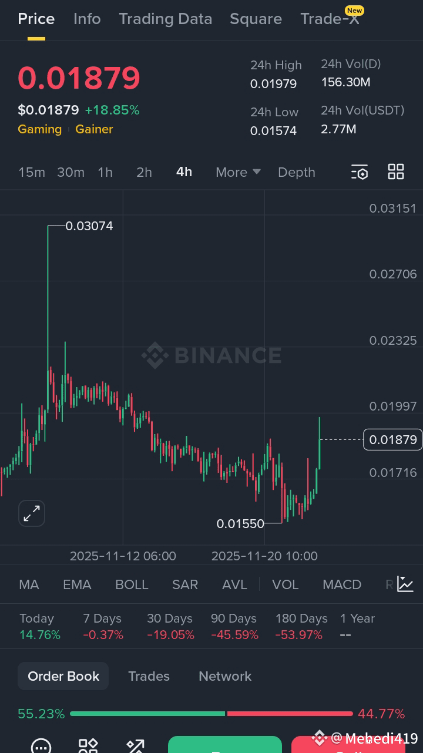Switch to the Info tab
Screen dimensions: 423x753
tap(87, 19)
